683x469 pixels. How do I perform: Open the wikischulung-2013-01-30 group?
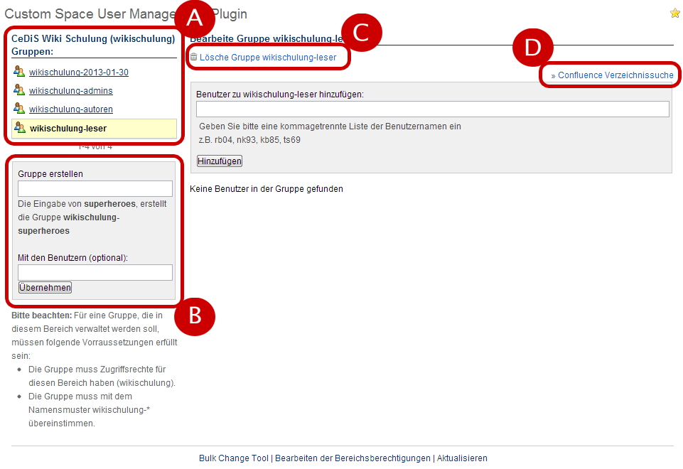tap(79, 72)
